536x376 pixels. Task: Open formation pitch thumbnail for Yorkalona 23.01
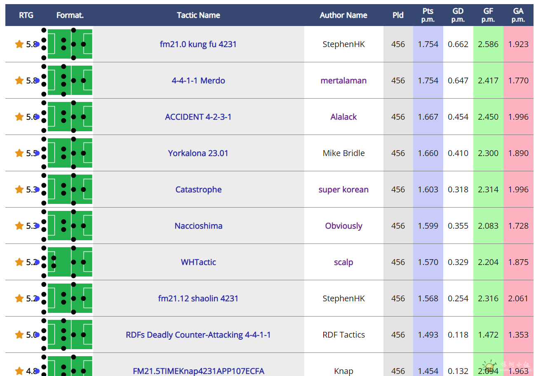click(70, 153)
